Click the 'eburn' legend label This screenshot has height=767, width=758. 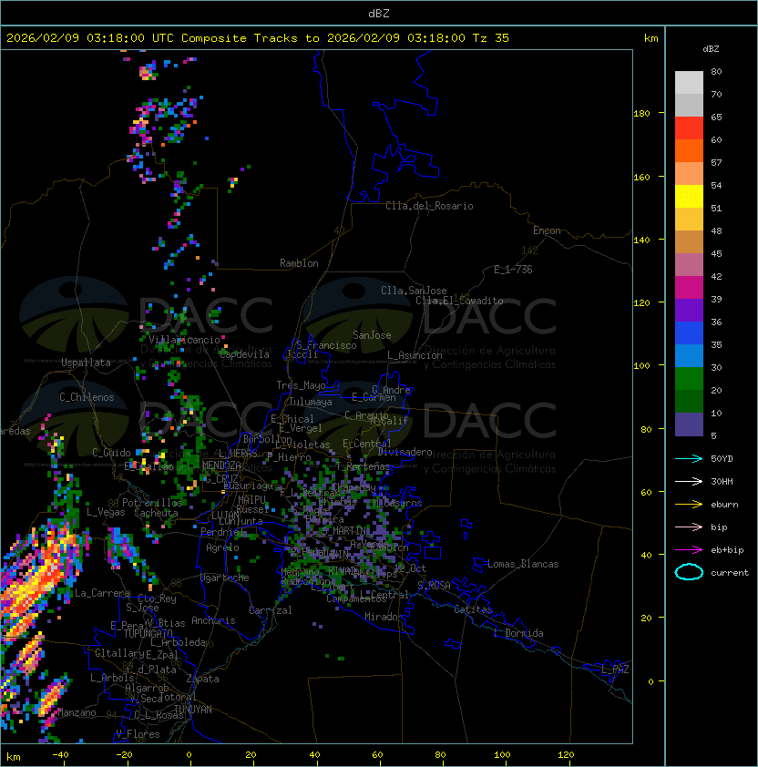click(724, 505)
